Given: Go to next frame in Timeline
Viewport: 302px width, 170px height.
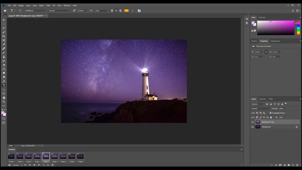Looking at the screenshot, I should pos(39,165).
